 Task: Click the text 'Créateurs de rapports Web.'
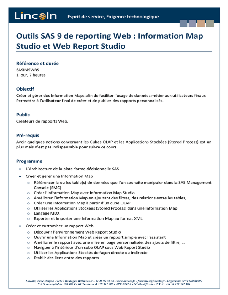[42, 121]
